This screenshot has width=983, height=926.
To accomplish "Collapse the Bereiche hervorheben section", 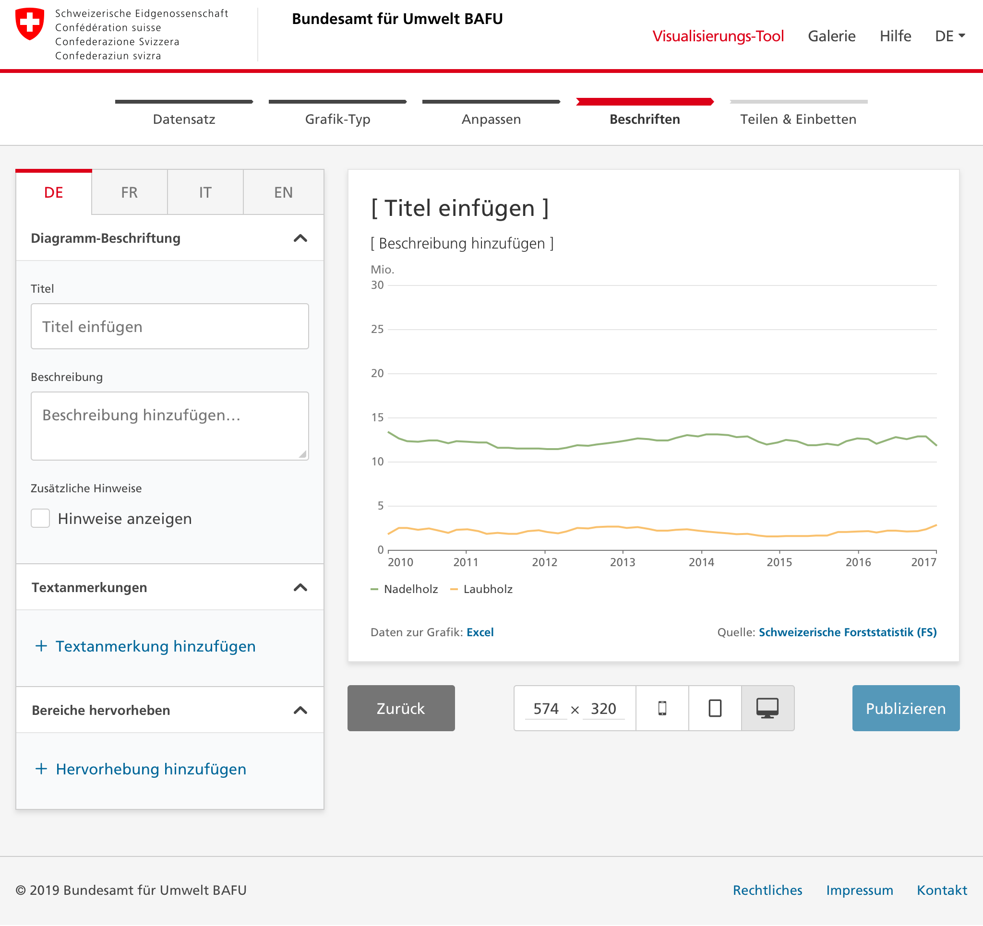I will pyautogui.click(x=300, y=711).
